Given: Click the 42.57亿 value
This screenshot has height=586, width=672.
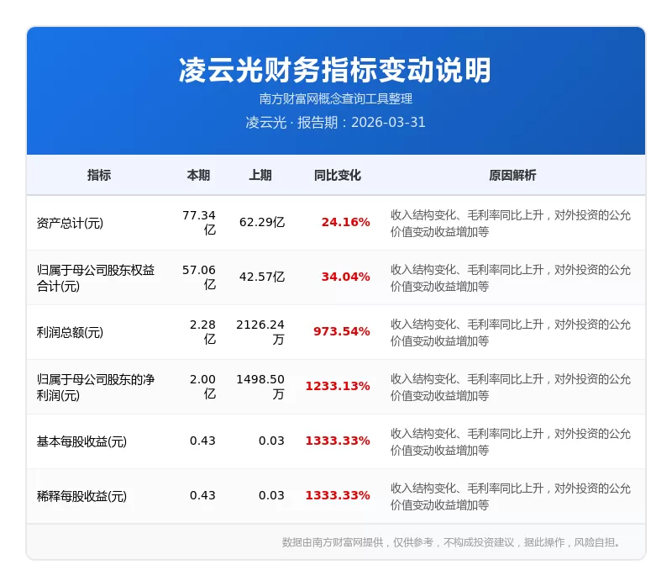Looking at the screenshot, I should 262,277.
